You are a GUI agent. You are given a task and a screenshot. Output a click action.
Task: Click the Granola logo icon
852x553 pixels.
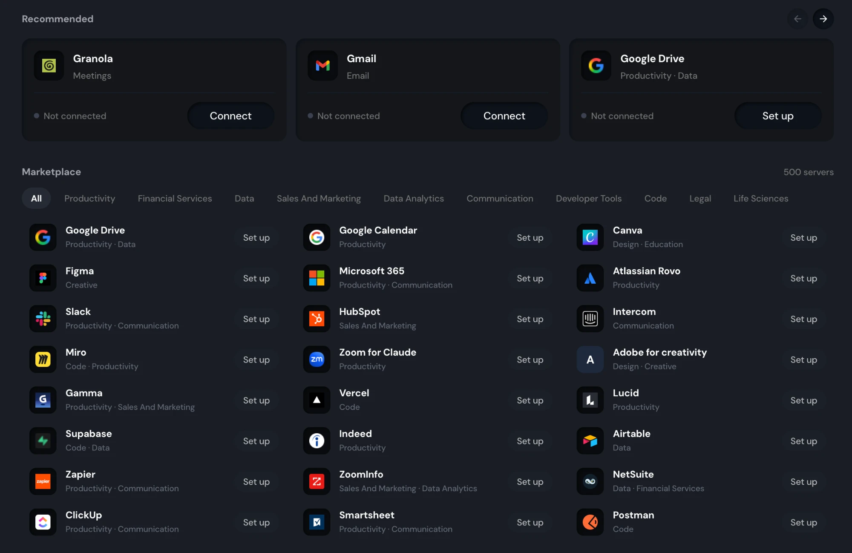pos(49,66)
